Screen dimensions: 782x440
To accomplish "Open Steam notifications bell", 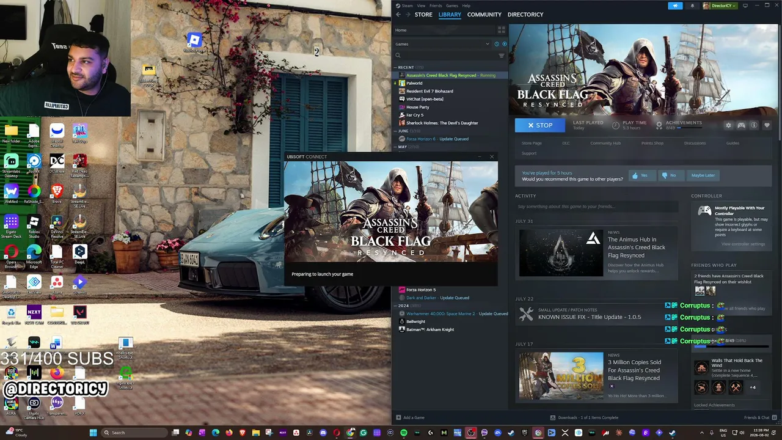I will (692, 6).
